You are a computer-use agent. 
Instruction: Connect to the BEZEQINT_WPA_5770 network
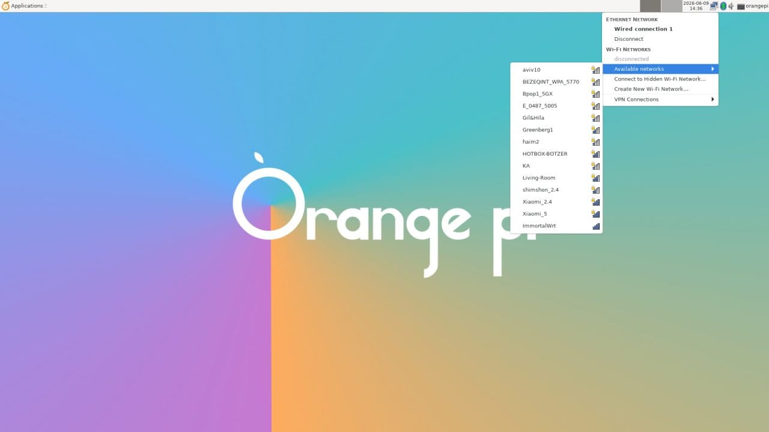(x=556, y=82)
